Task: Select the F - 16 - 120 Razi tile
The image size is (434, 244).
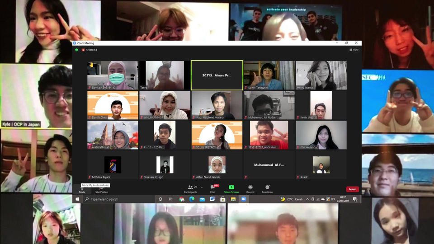Action: [x=165, y=135]
